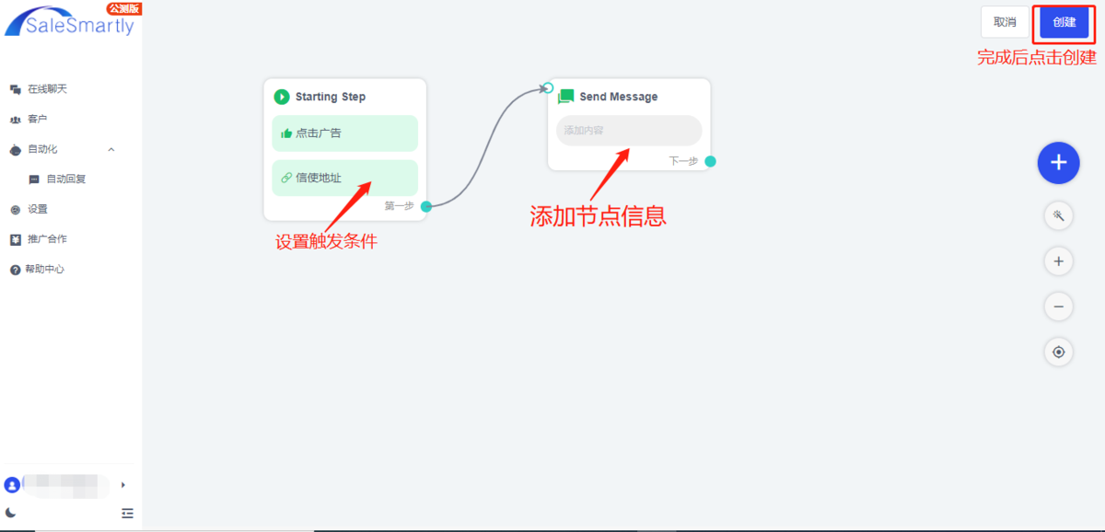The width and height of the screenshot is (1105, 532).
Task: Click the SaleSmartly logo
Action: click(70, 20)
